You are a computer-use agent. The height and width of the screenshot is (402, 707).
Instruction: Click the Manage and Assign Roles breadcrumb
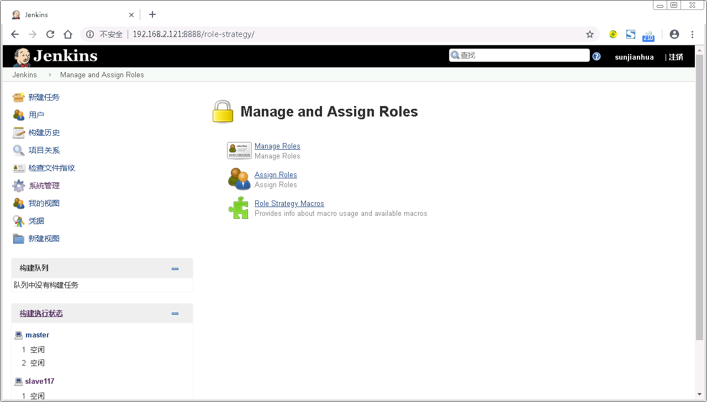click(x=102, y=75)
